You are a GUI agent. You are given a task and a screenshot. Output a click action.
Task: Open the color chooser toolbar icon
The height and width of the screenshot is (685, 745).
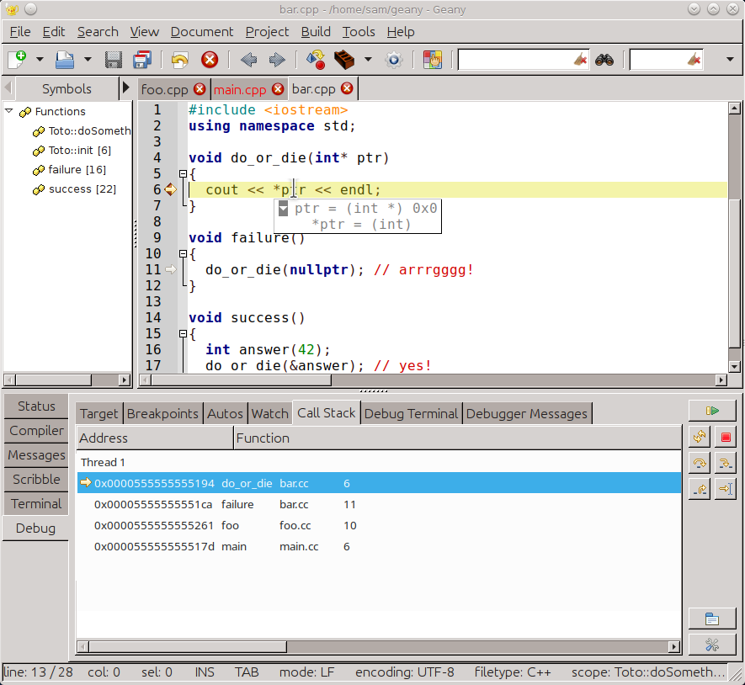point(433,60)
